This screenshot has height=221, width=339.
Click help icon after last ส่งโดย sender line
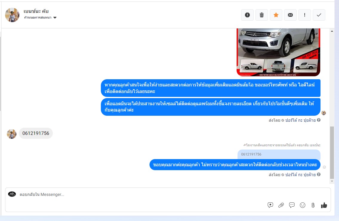319,174
